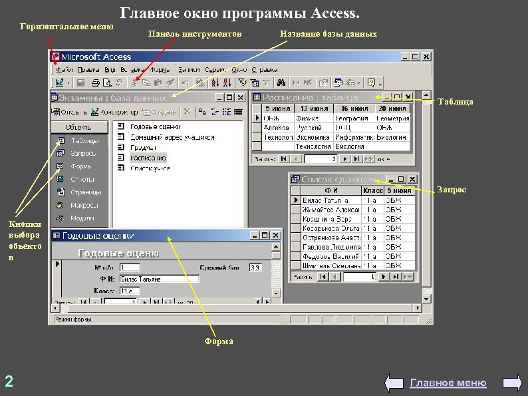This screenshot has height=396, width=528.
Task: Open the View button dropdown arrow
Action: click(68, 83)
